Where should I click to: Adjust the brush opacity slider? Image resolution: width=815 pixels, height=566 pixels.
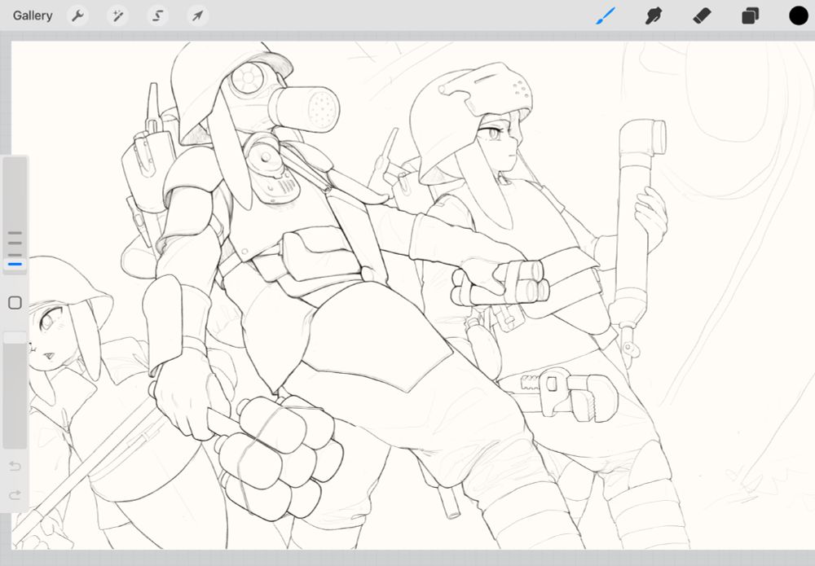coord(15,389)
